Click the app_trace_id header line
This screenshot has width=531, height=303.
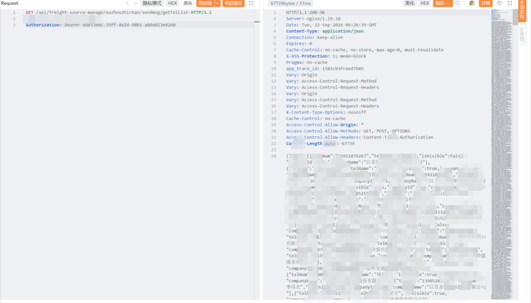click(325, 68)
